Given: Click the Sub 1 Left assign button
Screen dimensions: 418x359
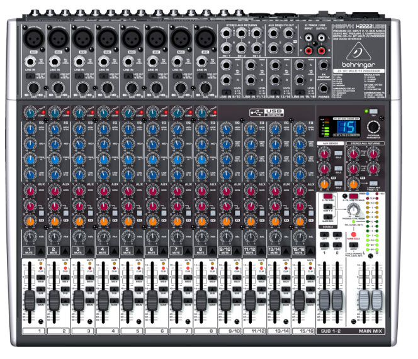Looking at the screenshot, I should coord(324,235).
